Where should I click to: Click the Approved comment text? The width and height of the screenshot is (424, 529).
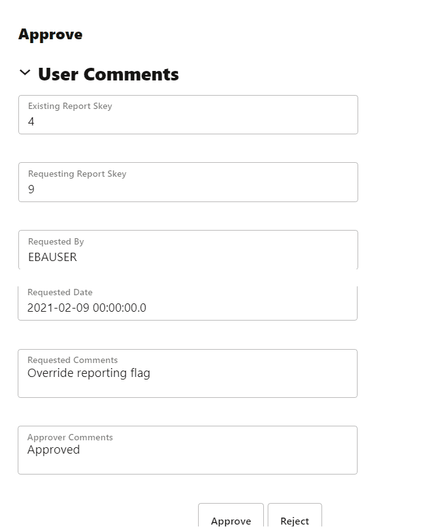tap(53, 450)
